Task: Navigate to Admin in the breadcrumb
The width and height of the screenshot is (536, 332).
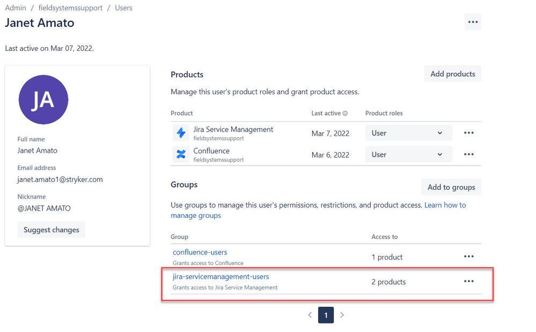Action: (x=16, y=8)
